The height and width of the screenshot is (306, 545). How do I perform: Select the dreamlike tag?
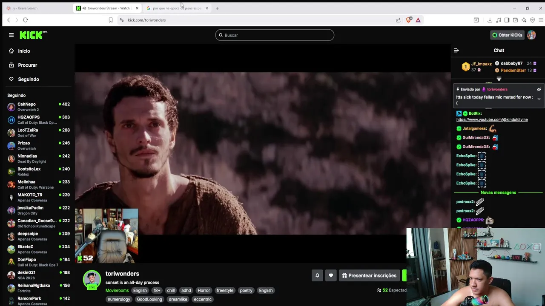[x=178, y=300]
